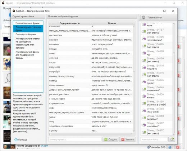Click the right arrow of the rules table horizontal scrollbar
The width and height of the screenshot is (187, 151).
pyautogui.click(x=132, y=134)
